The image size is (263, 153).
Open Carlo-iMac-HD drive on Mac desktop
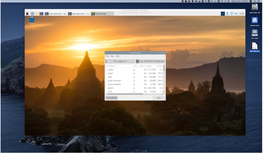coord(255,8)
